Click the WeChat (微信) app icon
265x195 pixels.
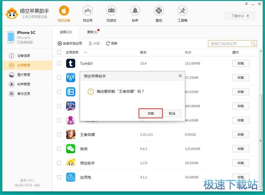[71, 149]
